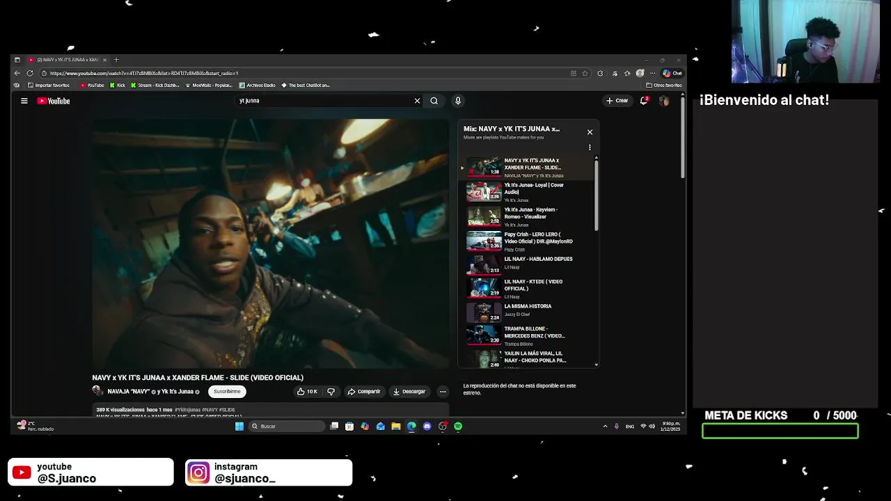Viewport: 891px width, 501px height.
Task: Click the Windows taskbar Buscar search box
Action: tap(287, 427)
